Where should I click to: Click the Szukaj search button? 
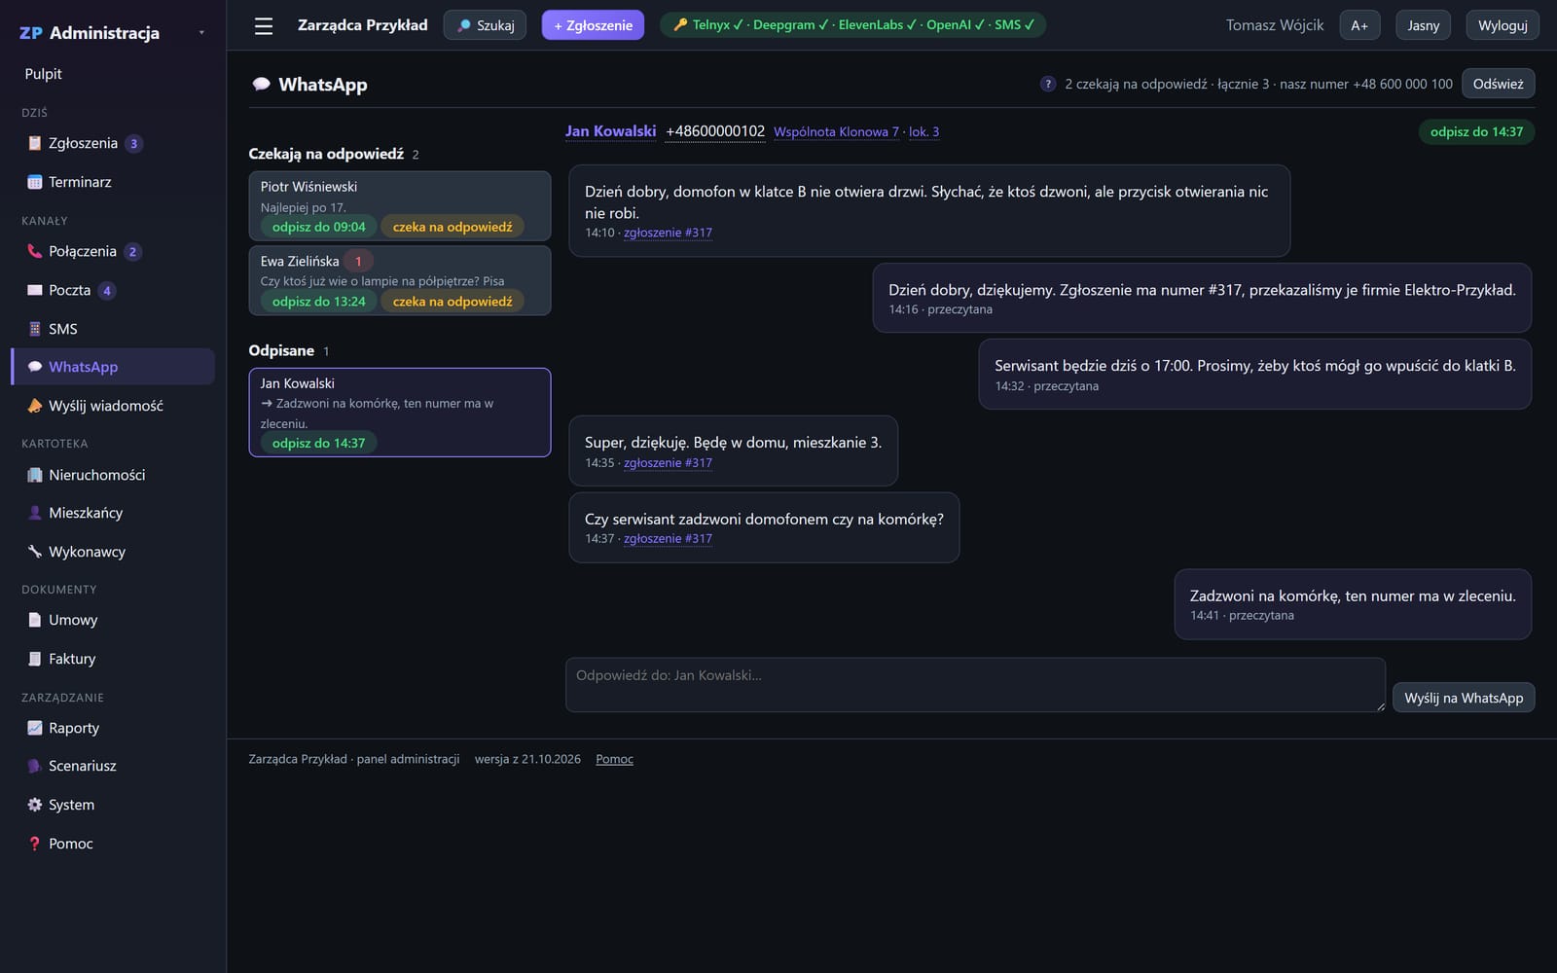(486, 25)
